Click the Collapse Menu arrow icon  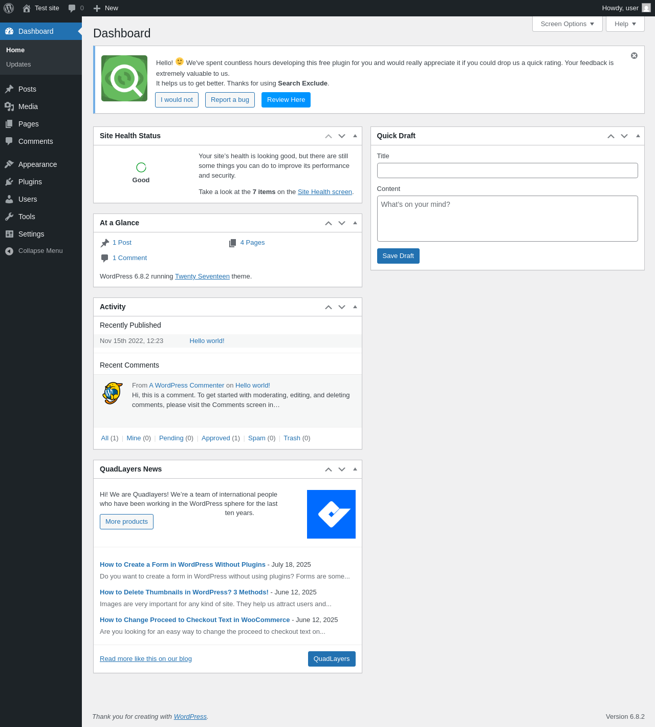pyautogui.click(x=9, y=251)
